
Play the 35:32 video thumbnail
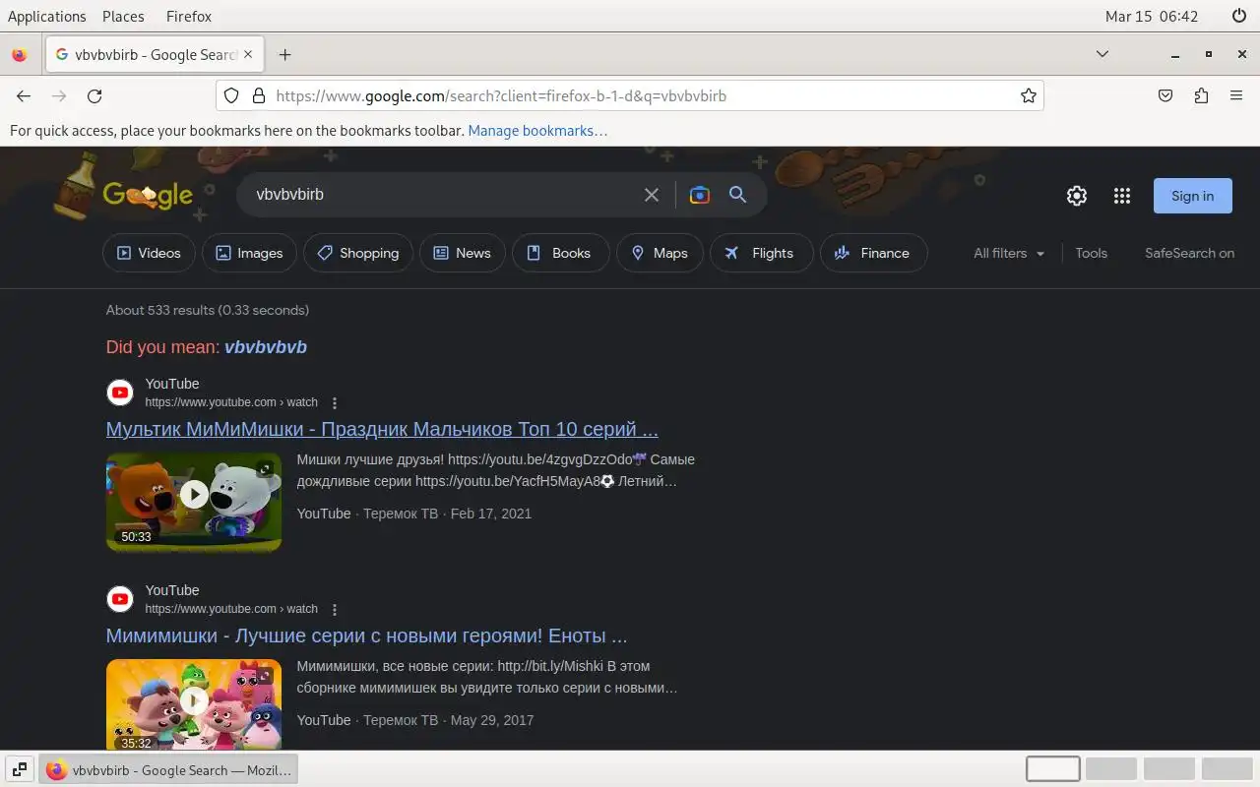click(x=194, y=703)
